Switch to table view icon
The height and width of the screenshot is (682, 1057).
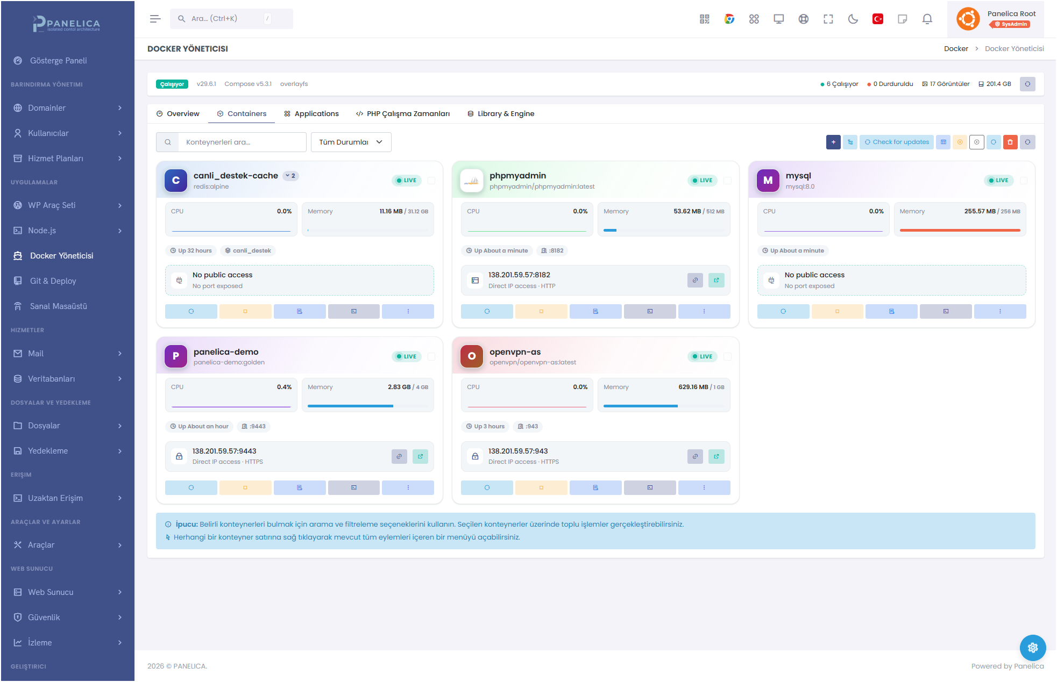click(x=943, y=142)
